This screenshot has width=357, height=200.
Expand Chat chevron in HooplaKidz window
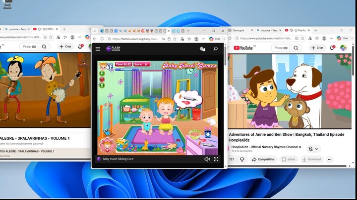[x=352, y=39]
